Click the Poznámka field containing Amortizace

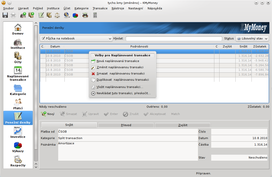pos(128,151)
